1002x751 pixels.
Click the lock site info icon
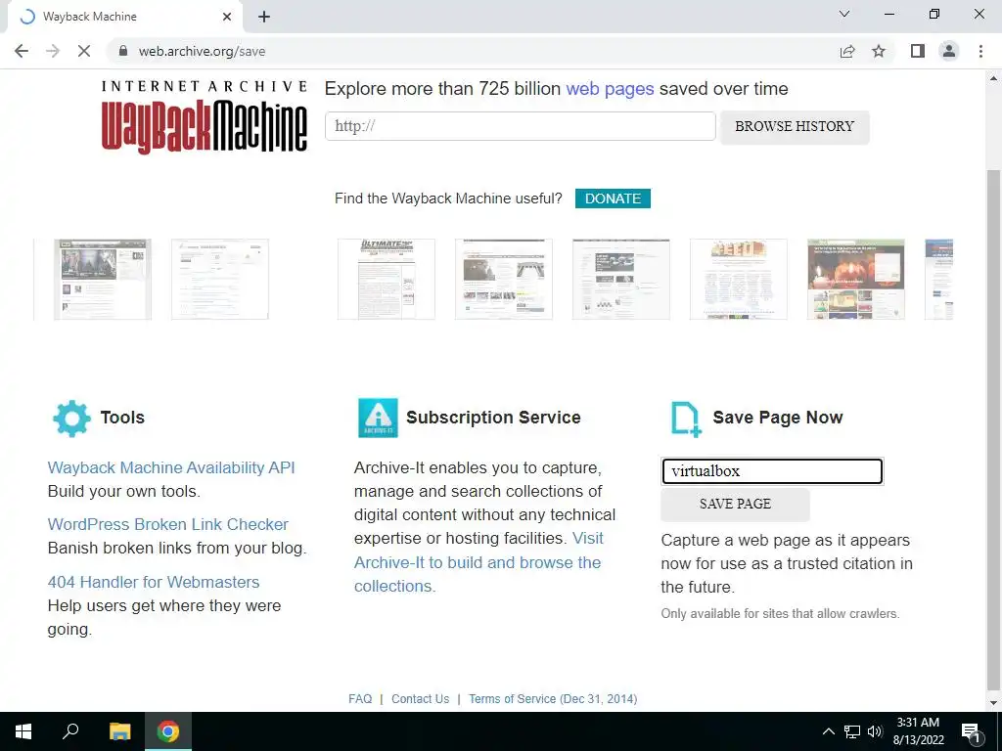point(123,51)
